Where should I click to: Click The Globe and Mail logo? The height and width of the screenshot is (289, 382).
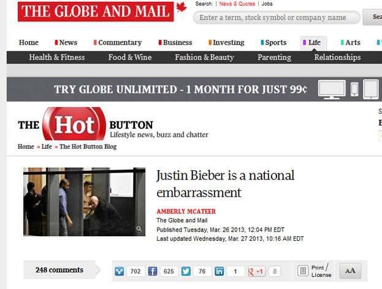tap(96, 12)
